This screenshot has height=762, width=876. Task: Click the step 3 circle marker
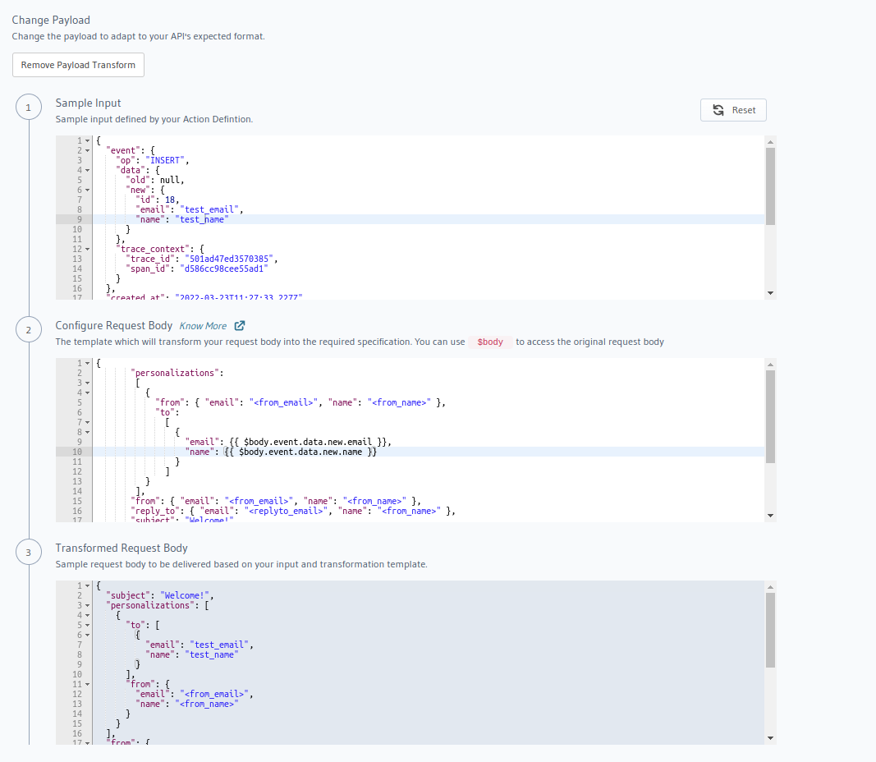[29, 553]
